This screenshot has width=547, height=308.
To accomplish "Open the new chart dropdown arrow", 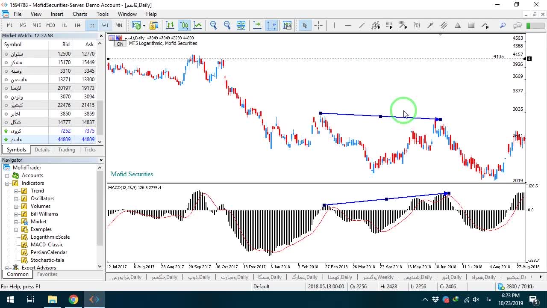I will pos(144,26).
